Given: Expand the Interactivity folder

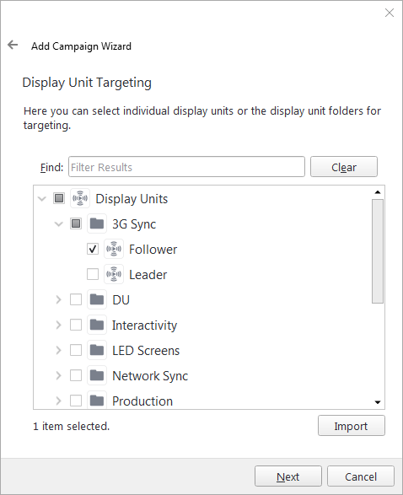Looking at the screenshot, I should pos(58,325).
